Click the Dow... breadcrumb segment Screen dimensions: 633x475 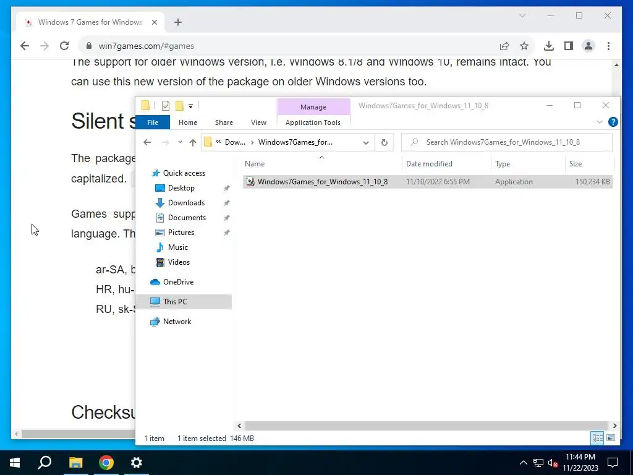coord(235,142)
